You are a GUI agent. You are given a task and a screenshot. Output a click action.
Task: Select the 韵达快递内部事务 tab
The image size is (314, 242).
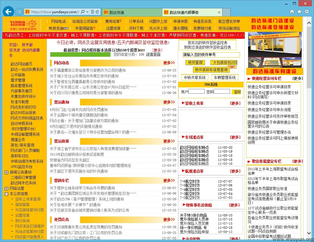(x=192, y=12)
